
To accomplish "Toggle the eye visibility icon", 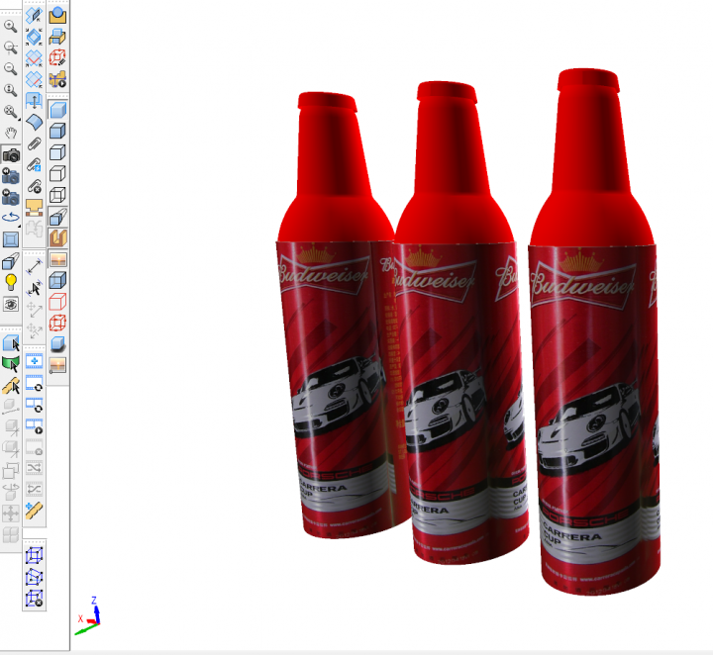I will [x=11, y=304].
